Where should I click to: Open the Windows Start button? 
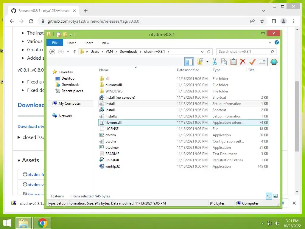coord(7,223)
